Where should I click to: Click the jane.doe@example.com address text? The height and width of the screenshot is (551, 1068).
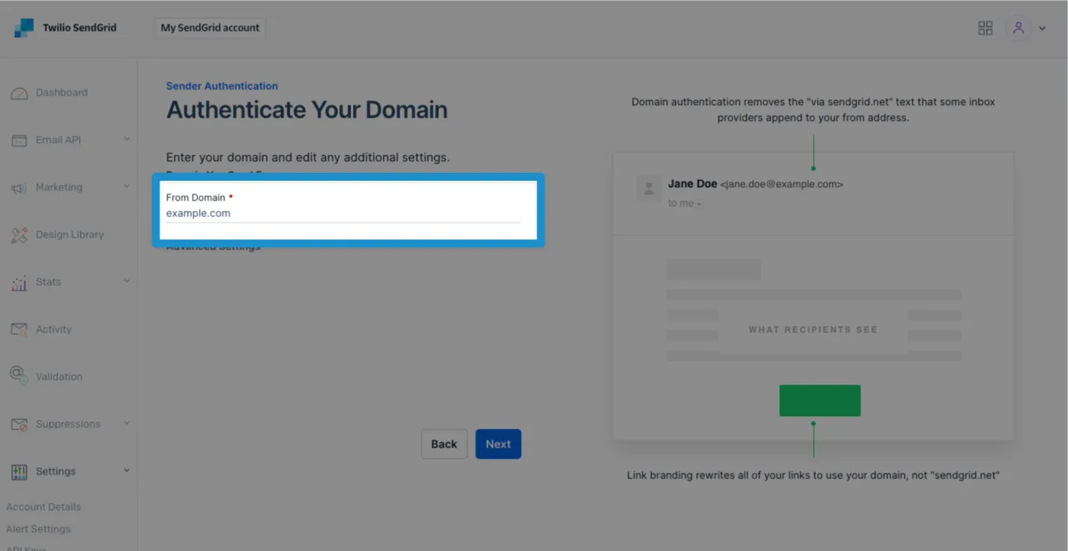click(x=781, y=184)
